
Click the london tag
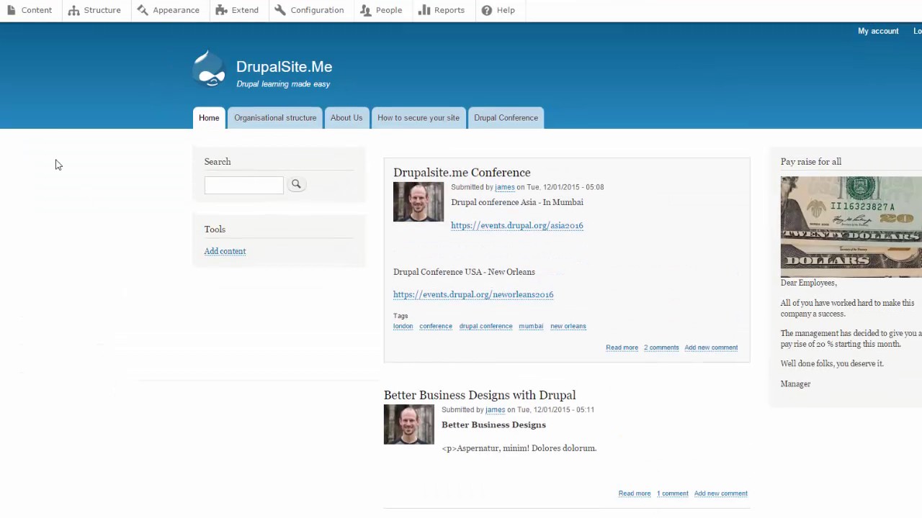(403, 326)
